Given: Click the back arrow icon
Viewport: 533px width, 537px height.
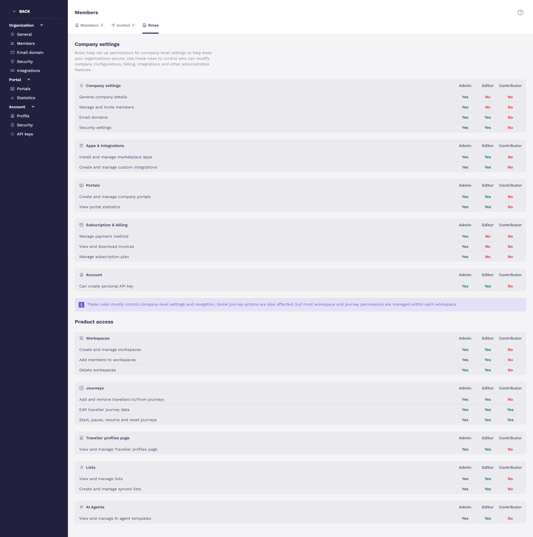Looking at the screenshot, I should (x=15, y=11).
